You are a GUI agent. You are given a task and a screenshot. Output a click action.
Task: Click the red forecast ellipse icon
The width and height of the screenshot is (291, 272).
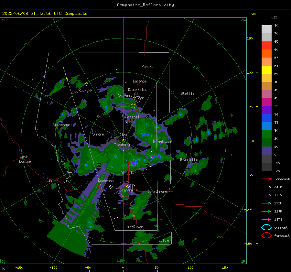point(266,235)
